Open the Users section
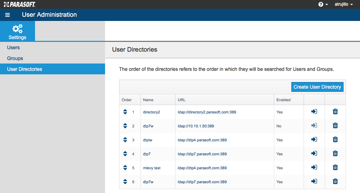The image size is (360, 193). [x=13, y=47]
